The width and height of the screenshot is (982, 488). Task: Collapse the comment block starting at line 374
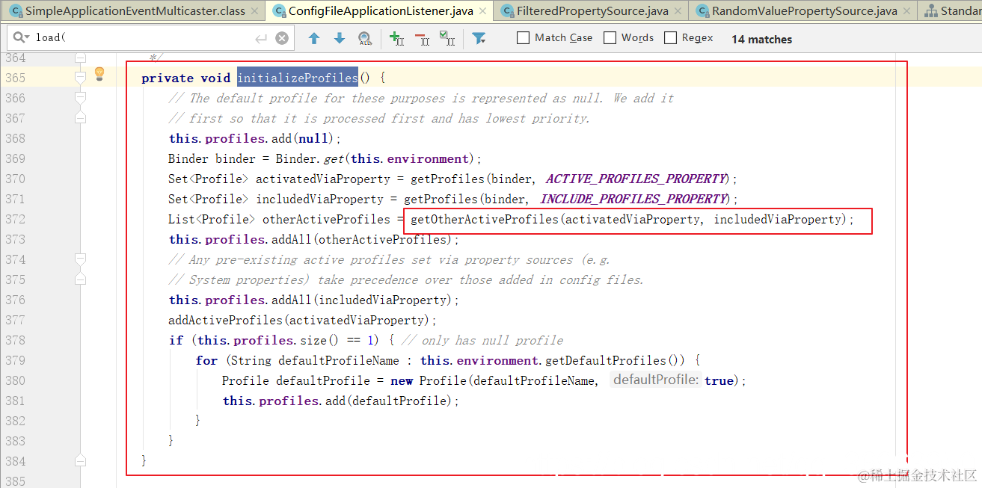(81, 259)
